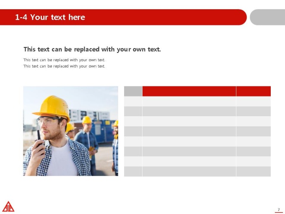
Task: Select the slide title '1-4 Your text here'
Action: [50, 17]
